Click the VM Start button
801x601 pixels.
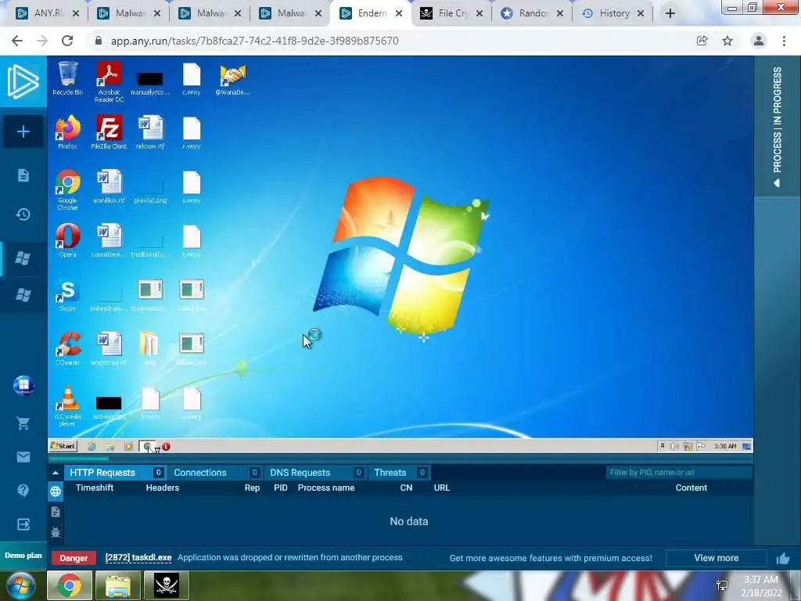click(x=63, y=446)
